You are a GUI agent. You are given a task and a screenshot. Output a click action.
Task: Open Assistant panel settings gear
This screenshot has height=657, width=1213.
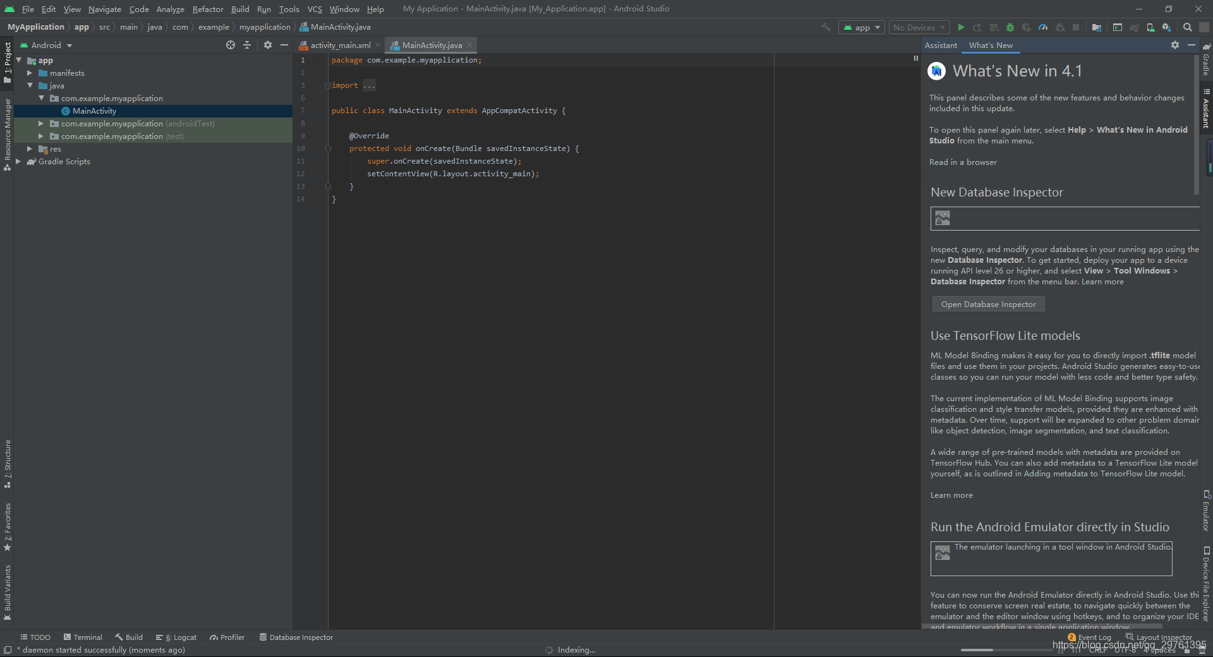pyautogui.click(x=1175, y=45)
